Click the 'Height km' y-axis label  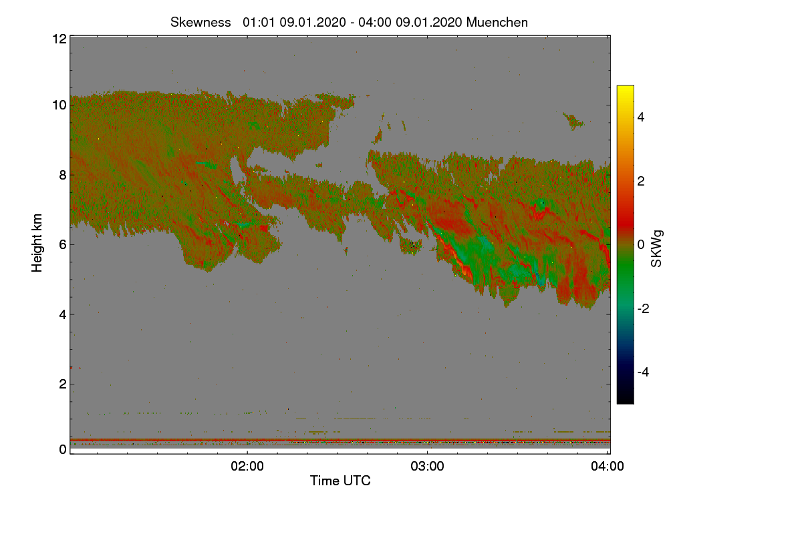[x=37, y=243]
